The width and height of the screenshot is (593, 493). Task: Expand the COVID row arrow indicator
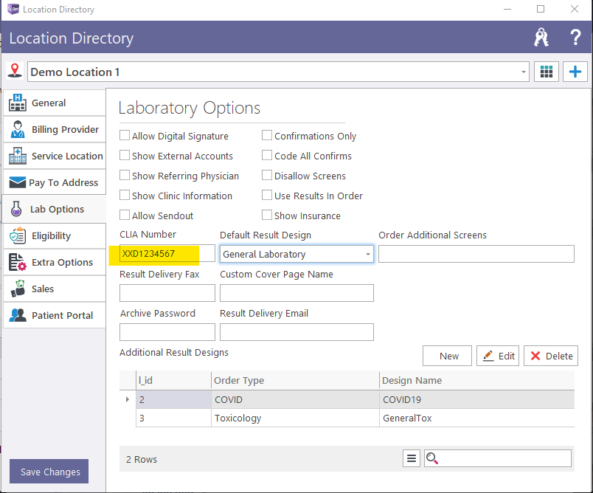pyautogui.click(x=128, y=399)
